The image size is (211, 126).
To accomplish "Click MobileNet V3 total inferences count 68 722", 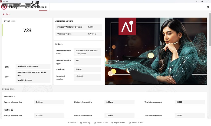I will click(190, 102).
